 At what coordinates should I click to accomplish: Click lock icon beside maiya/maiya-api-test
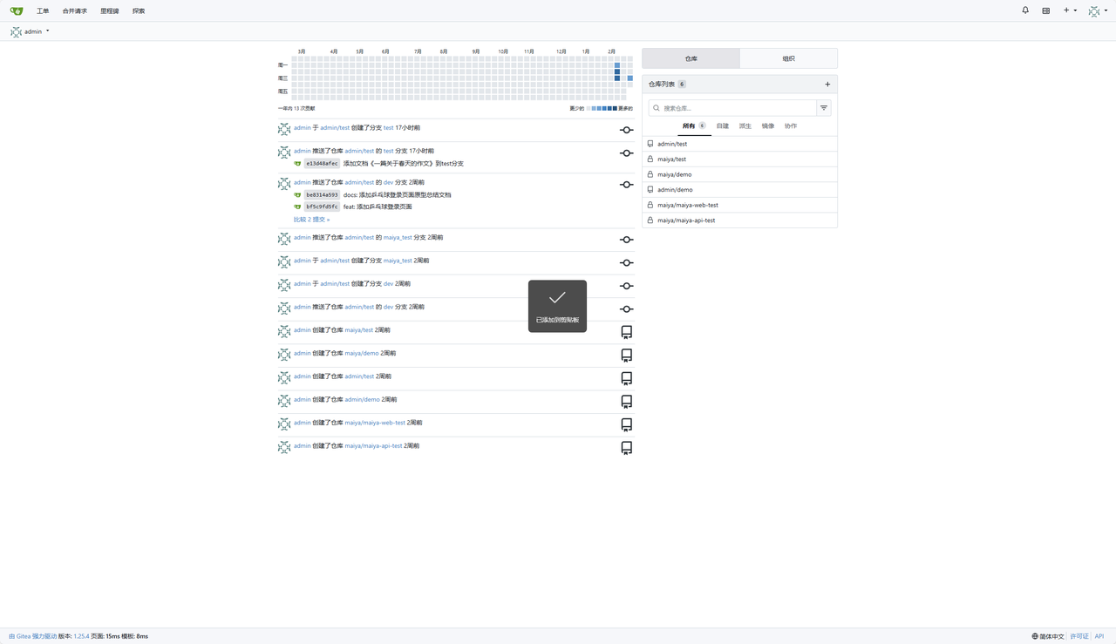[x=650, y=220]
